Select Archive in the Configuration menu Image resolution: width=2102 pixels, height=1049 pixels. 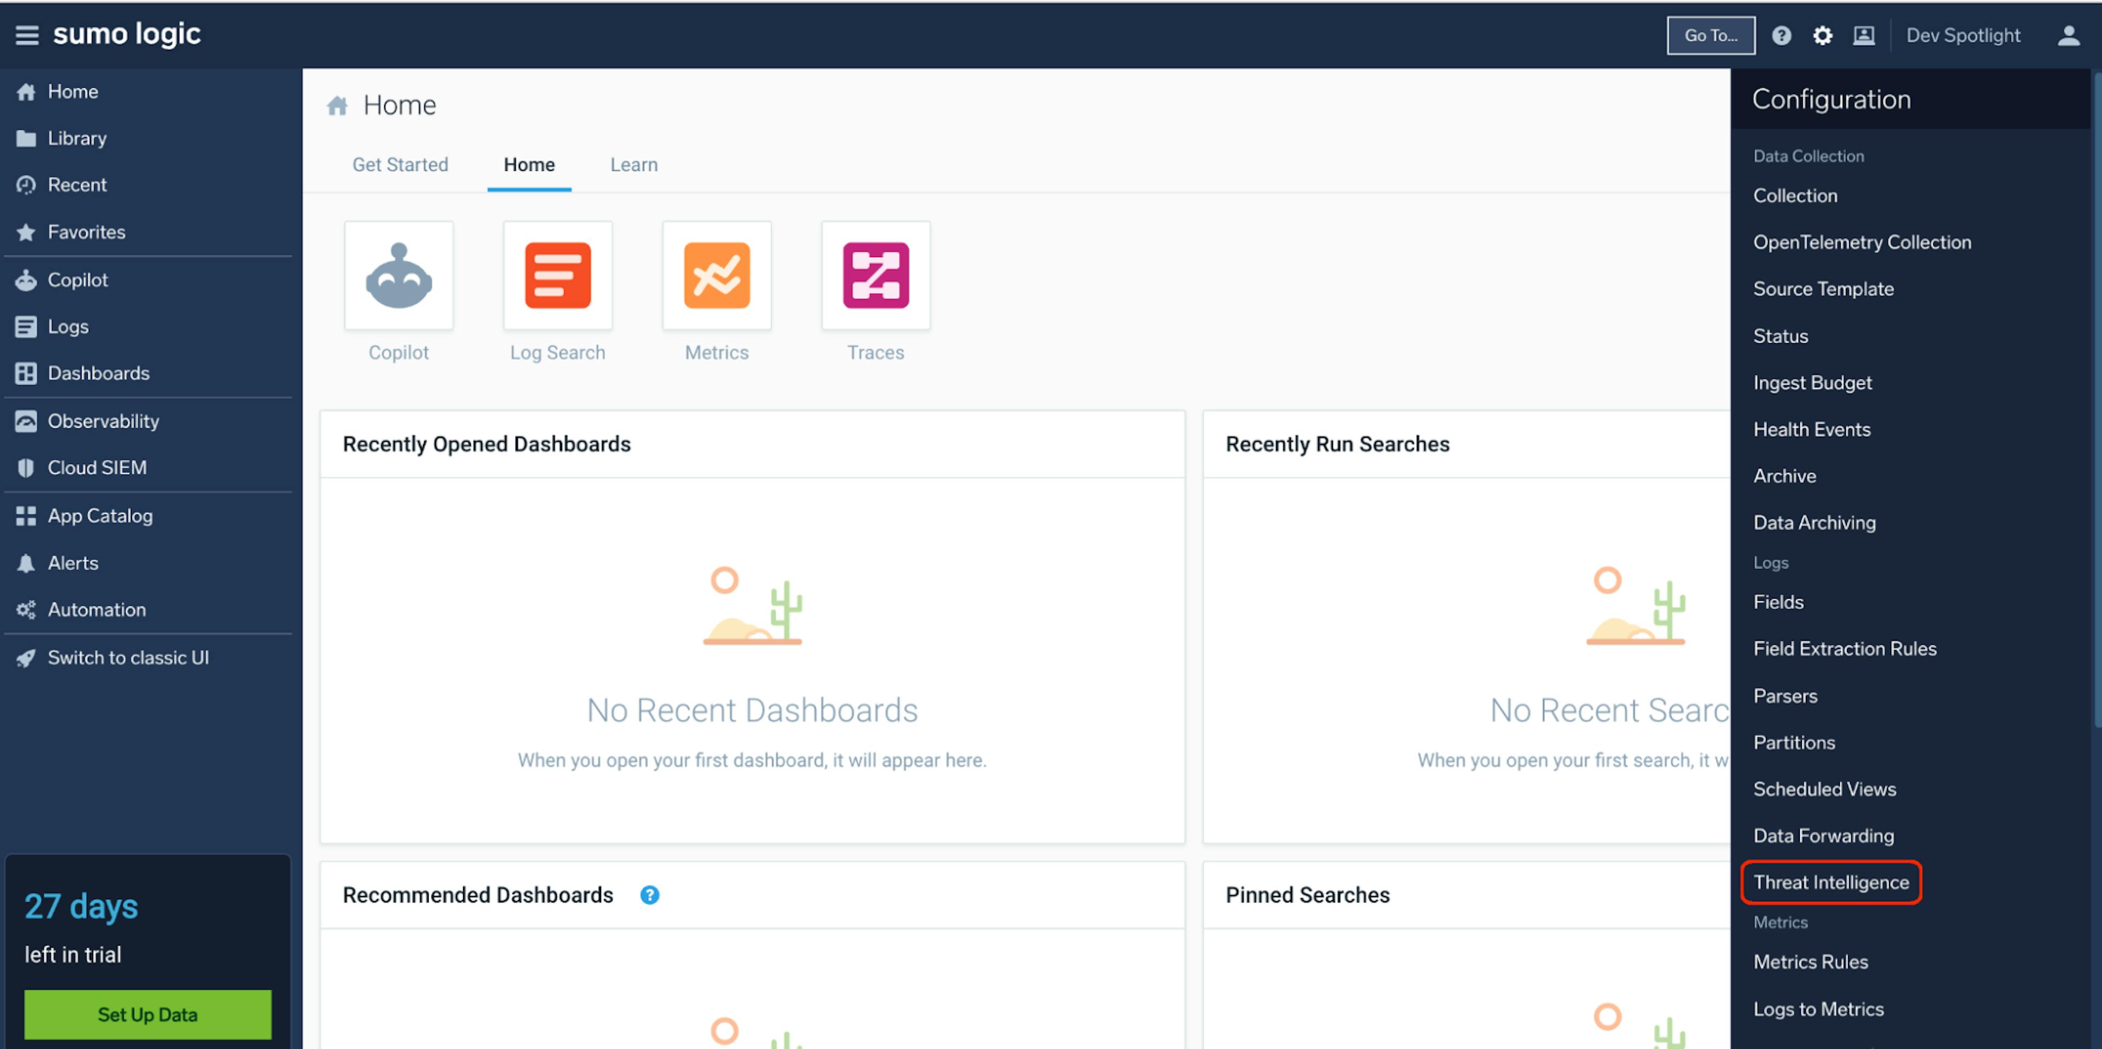1785,476
